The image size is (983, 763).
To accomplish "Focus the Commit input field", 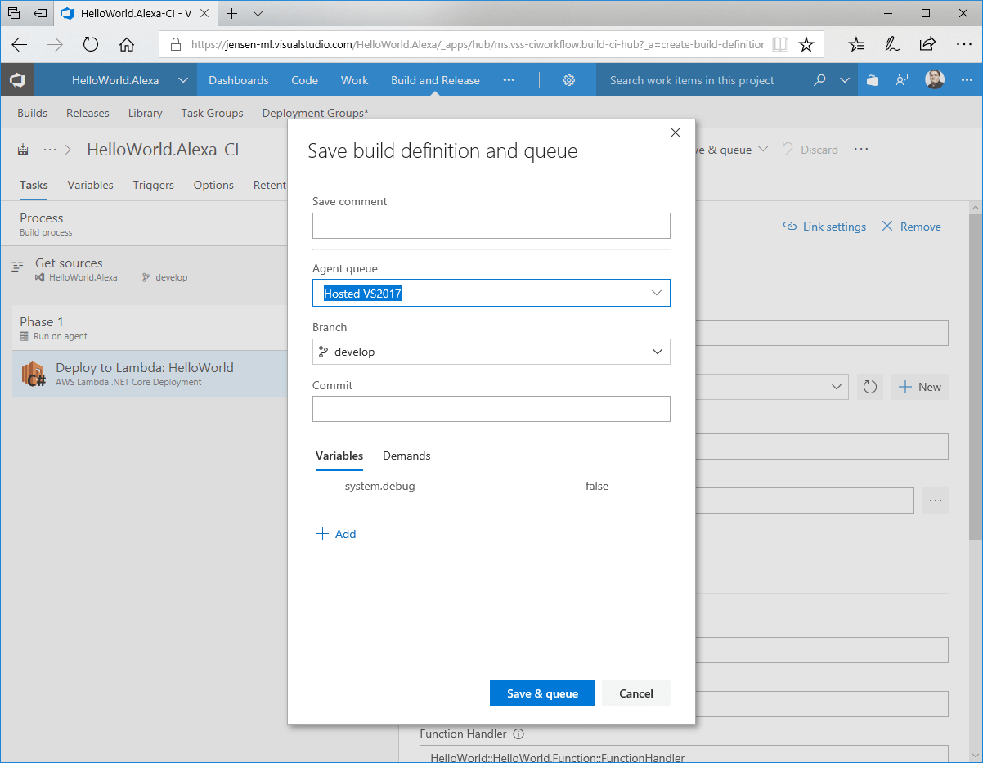I will tap(492, 409).
